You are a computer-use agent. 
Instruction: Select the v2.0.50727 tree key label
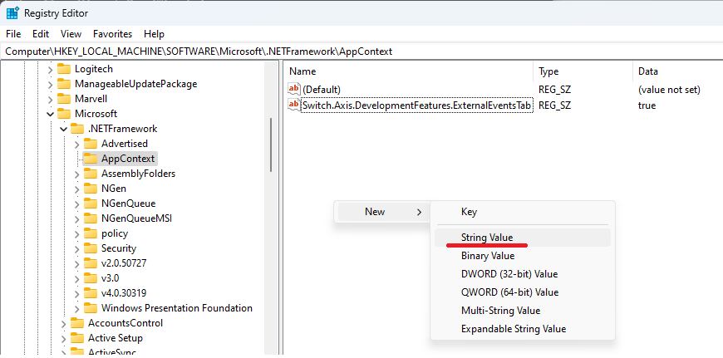124,263
